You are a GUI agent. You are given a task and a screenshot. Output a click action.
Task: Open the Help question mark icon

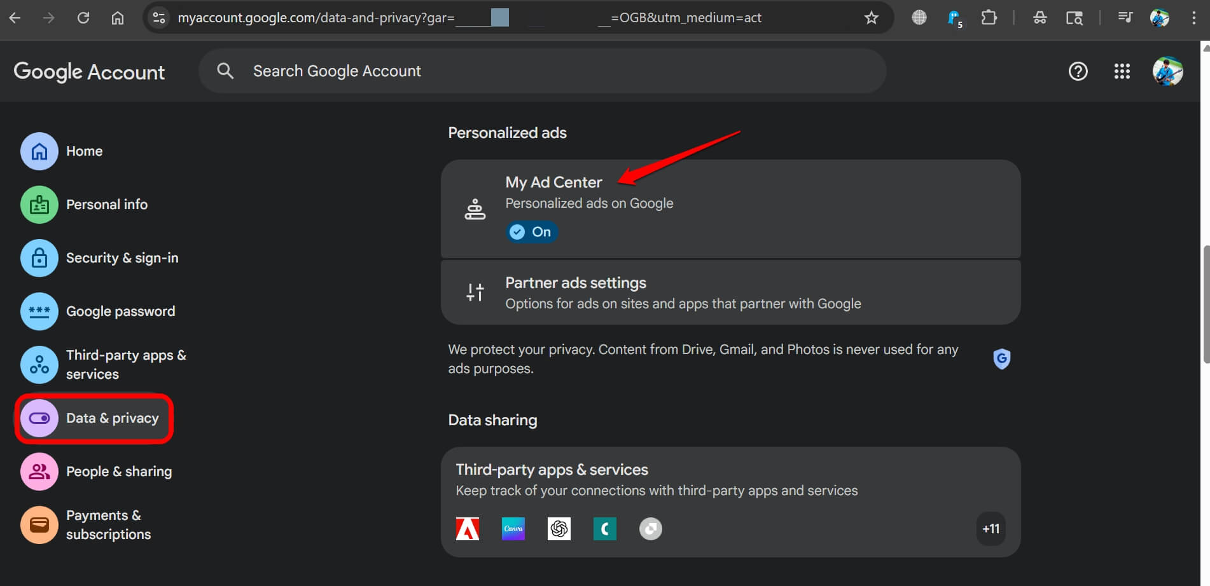tap(1078, 71)
